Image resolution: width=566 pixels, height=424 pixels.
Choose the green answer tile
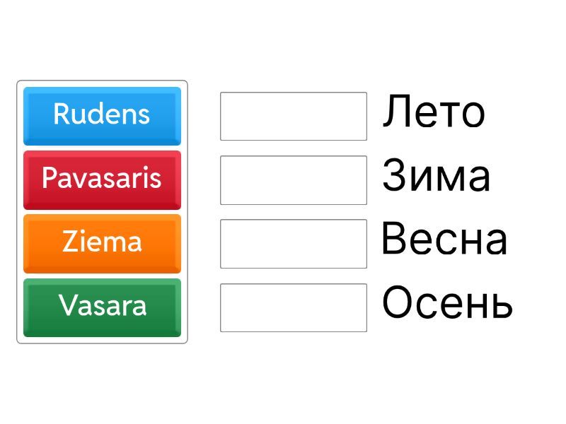pos(102,307)
